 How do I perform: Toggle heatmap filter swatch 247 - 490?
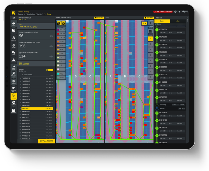(61, 34)
